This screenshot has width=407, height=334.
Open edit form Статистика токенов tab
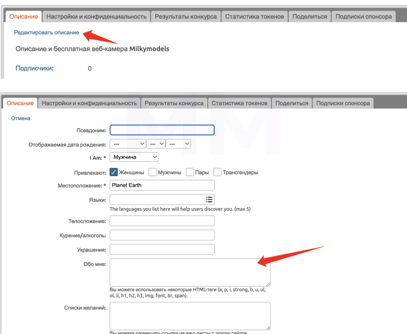[239, 103]
